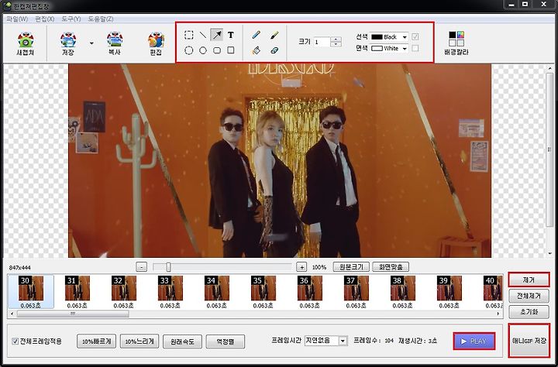Click the zoom slider handle
This screenshot has width=558, height=367.
click(x=168, y=266)
